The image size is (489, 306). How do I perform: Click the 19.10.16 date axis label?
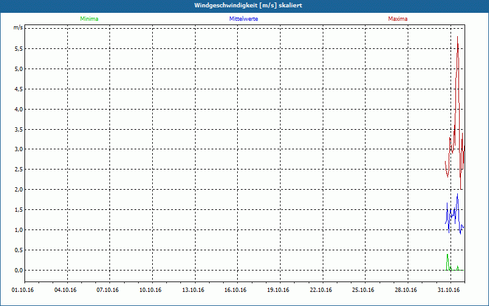click(x=278, y=290)
